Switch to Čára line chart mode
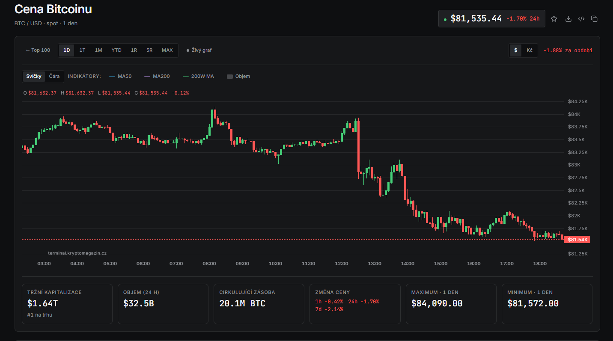The width and height of the screenshot is (613, 341). 54,76
